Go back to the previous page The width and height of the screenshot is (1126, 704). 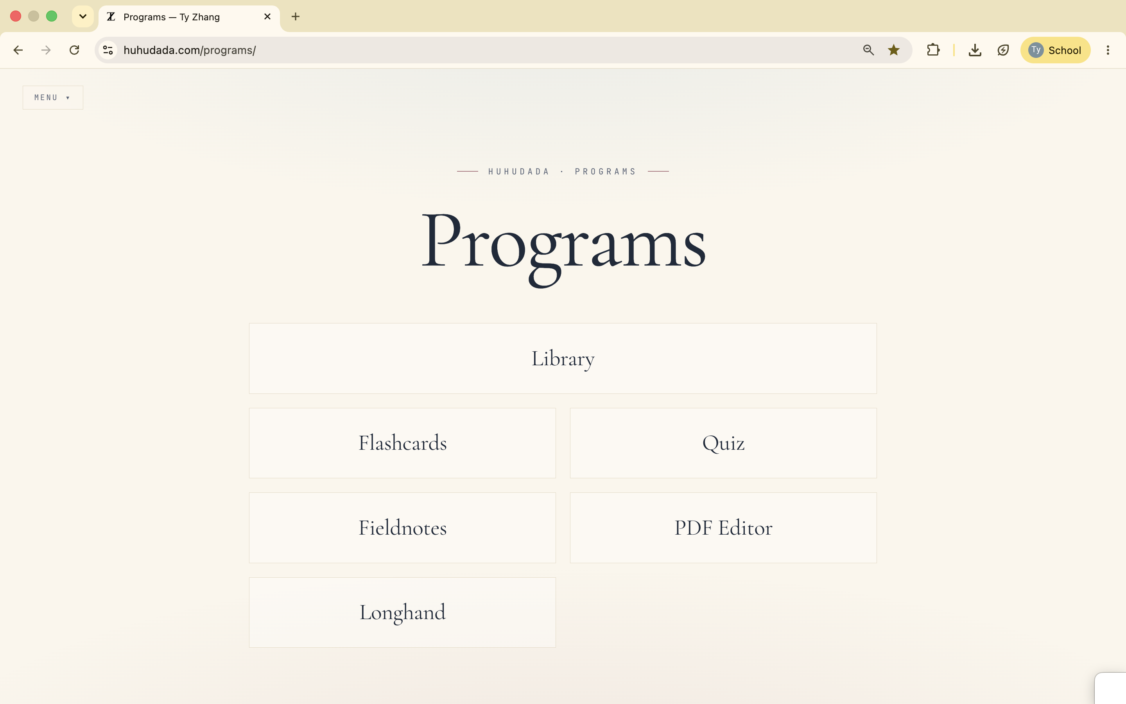click(18, 50)
